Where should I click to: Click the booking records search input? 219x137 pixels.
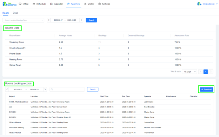point(67,89)
